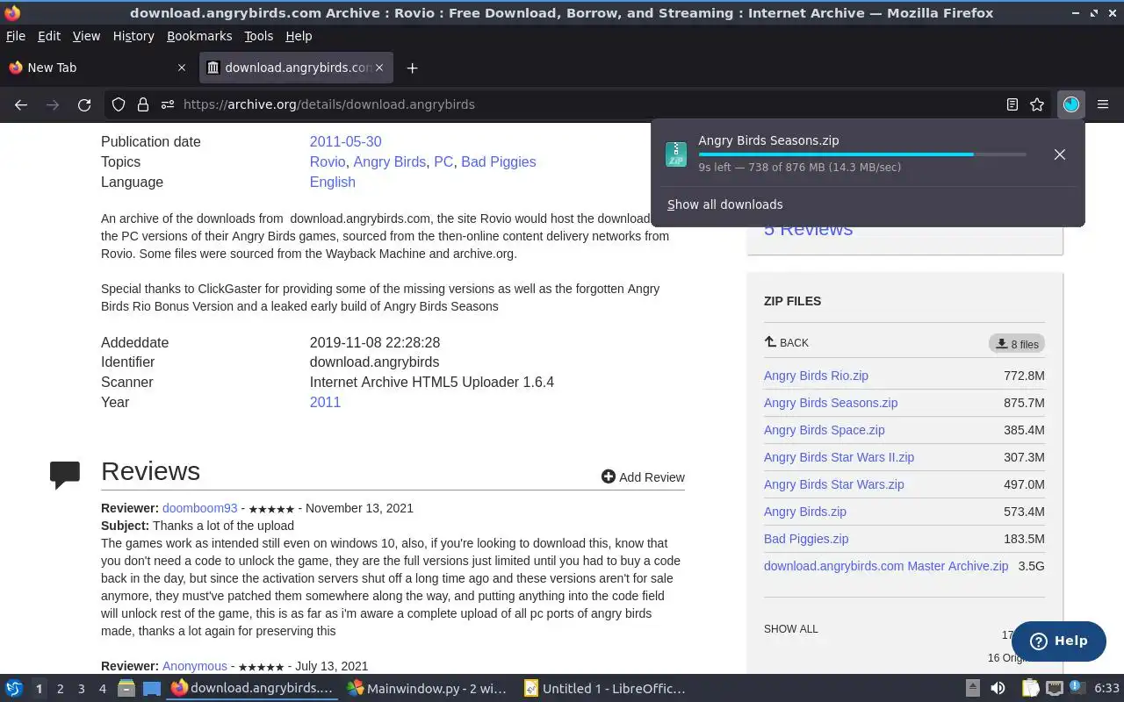Open the taskbar start menu icon
The image size is (1124, 702).
point(14,689)
